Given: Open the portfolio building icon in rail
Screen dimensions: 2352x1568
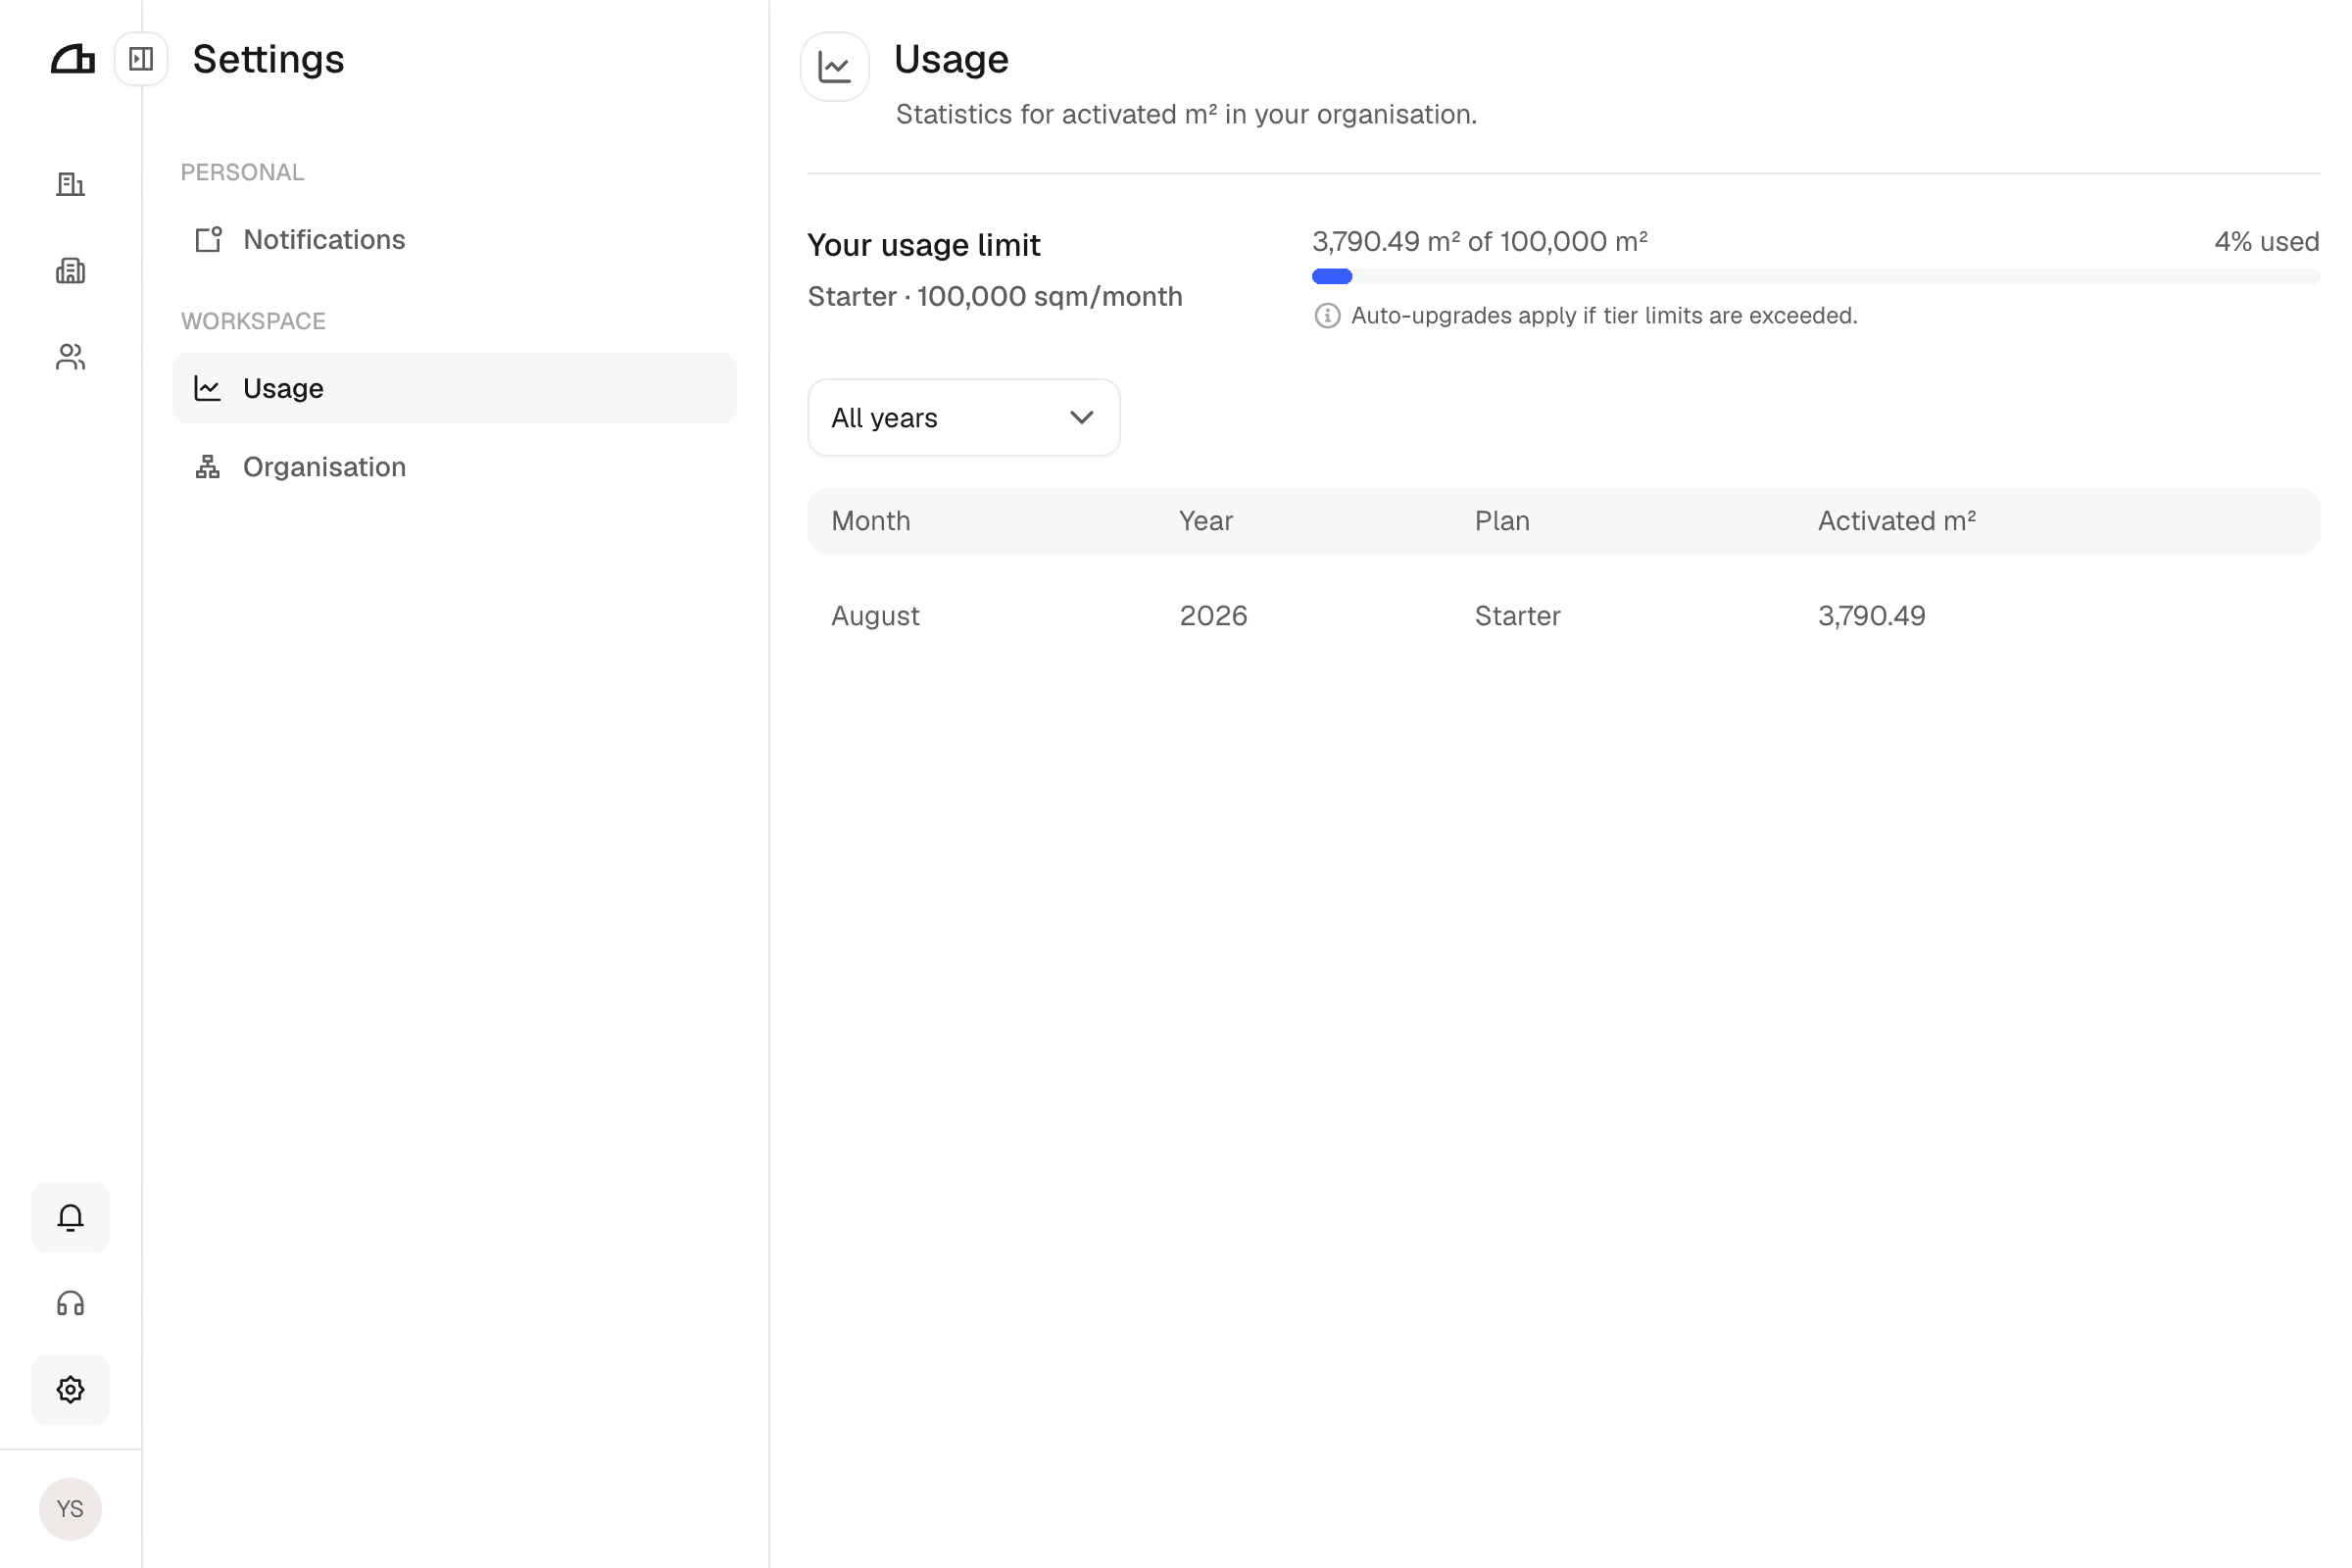Looking at the screenshot, I should (70, 270).
